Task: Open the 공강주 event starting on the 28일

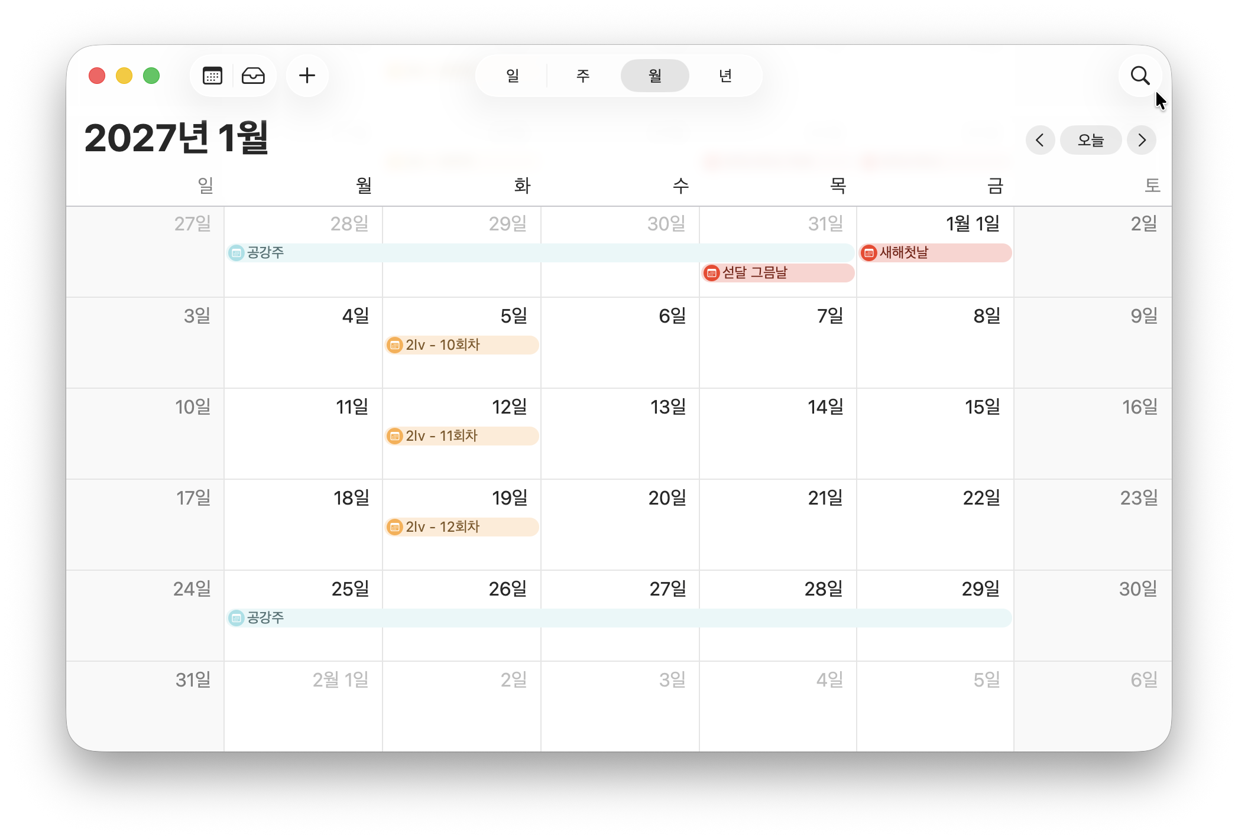Action: (x=540, y=253)
